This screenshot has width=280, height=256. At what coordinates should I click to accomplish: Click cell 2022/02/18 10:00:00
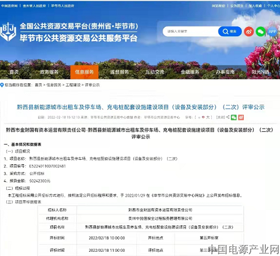107,238
